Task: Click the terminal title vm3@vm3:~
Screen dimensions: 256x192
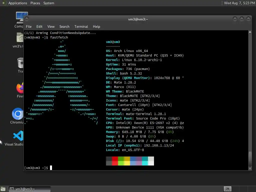Action: [138, 19]
